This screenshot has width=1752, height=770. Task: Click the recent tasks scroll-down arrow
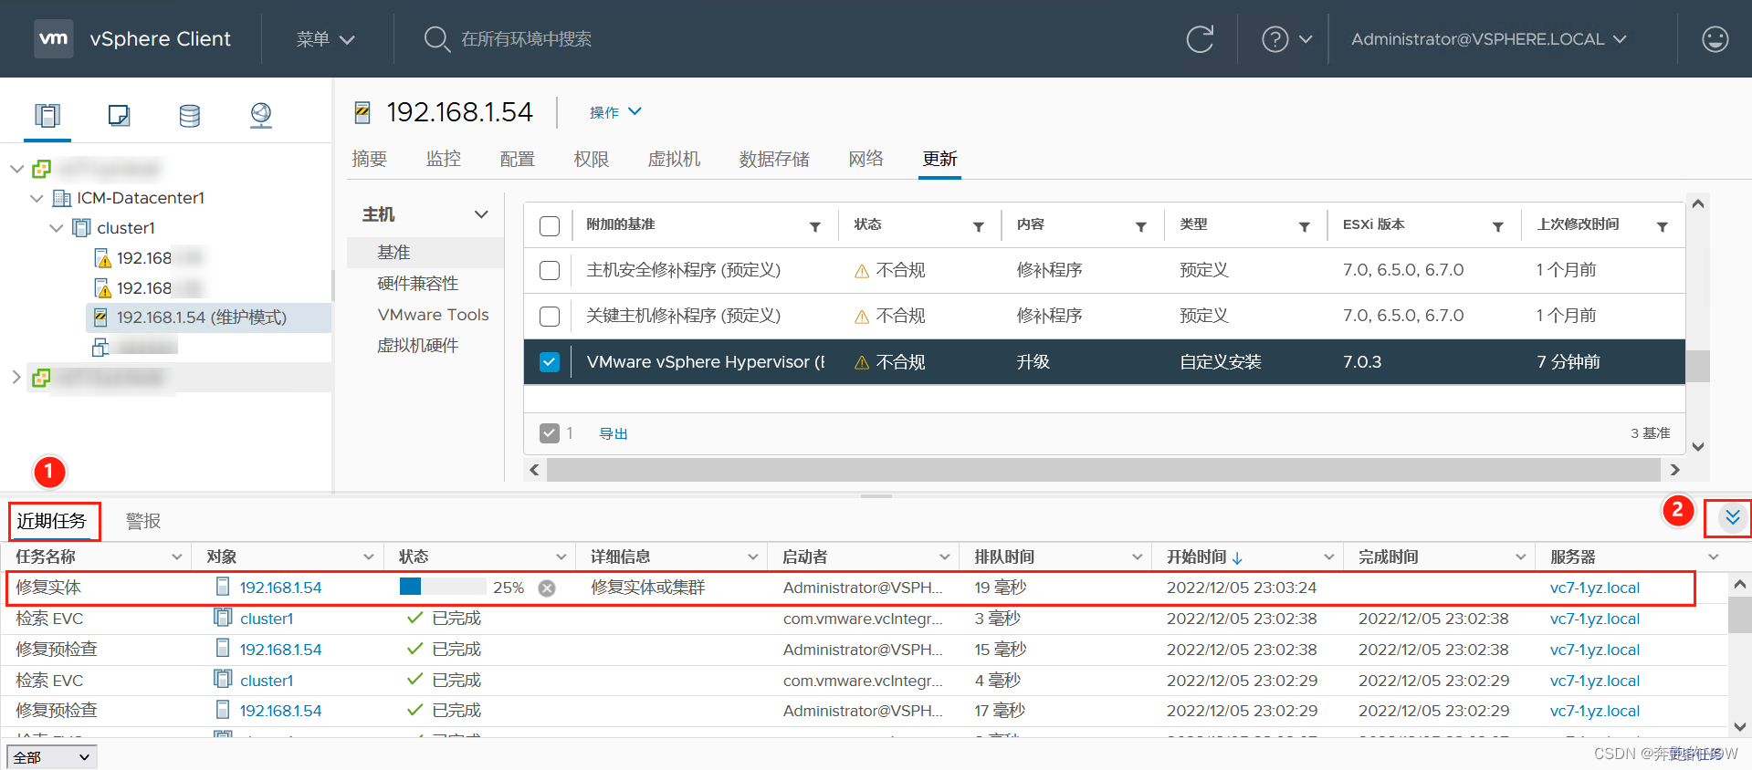pos(1740,727)
